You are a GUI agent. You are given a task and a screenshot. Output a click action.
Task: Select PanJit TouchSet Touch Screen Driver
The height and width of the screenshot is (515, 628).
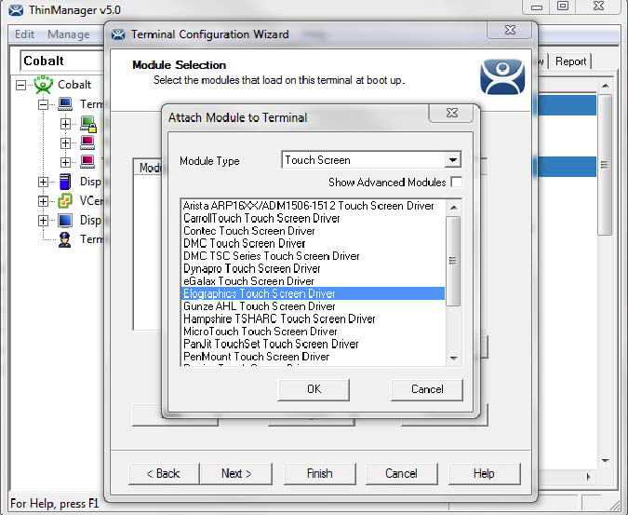(x=313, y=344)
